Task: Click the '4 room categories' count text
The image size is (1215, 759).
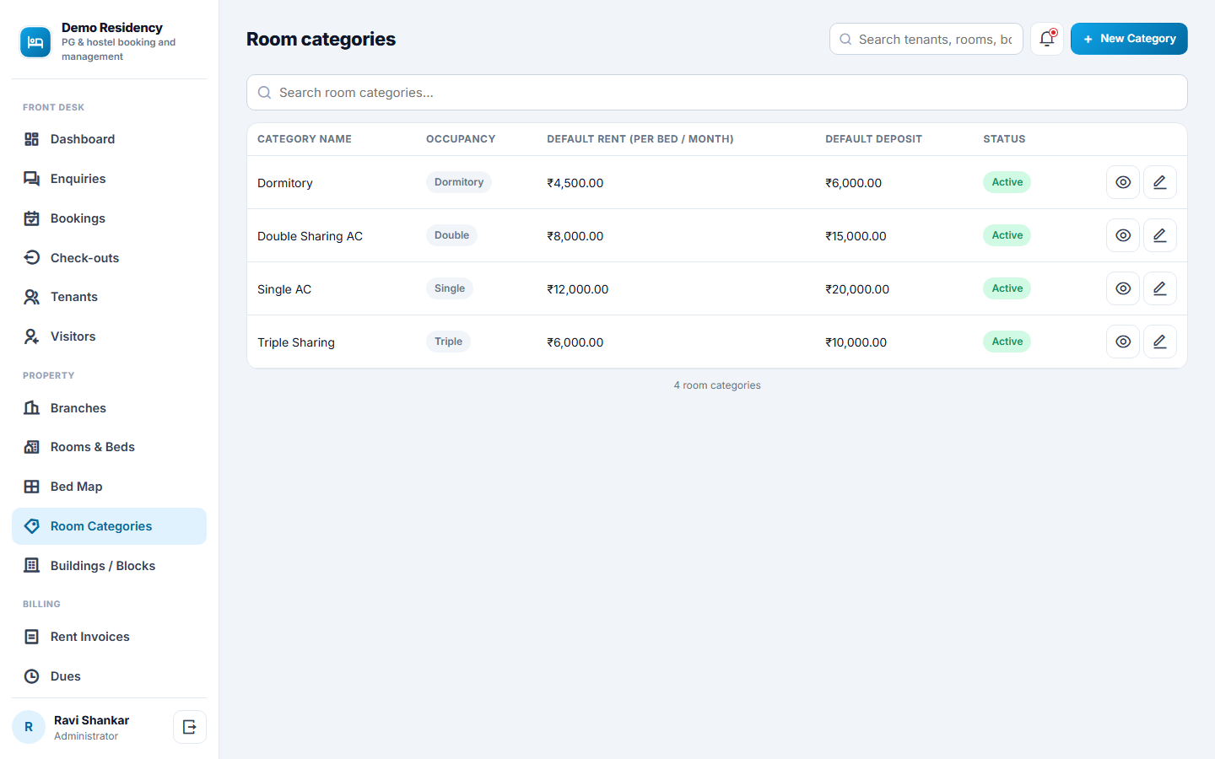Action: 717,385
